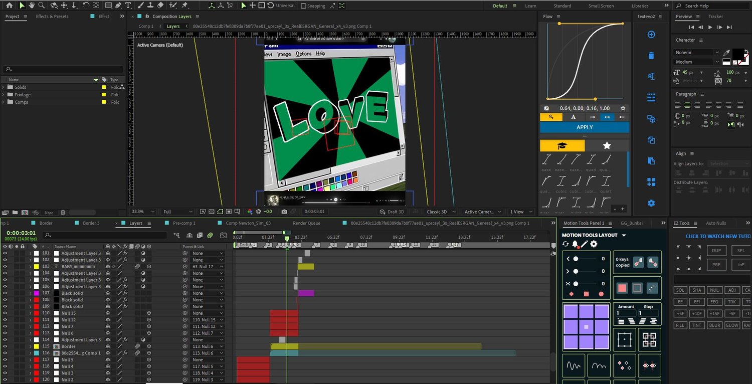Select the Hand tool in the toolbar

31,6
